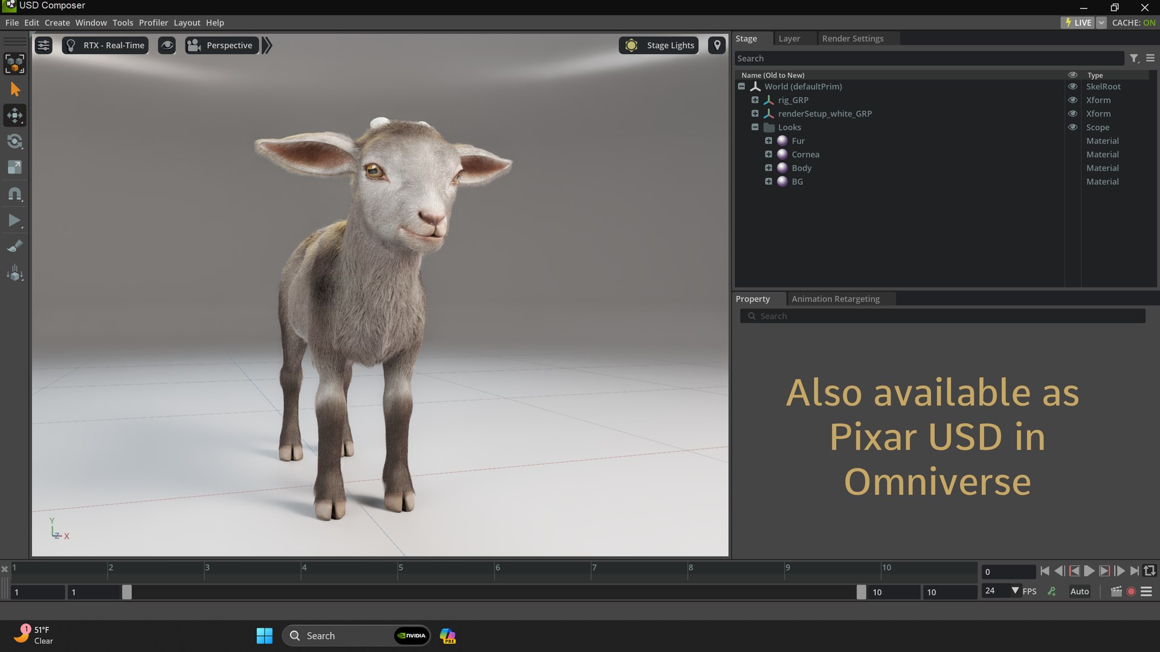Click the green add keyframe key icon
1160x652 pixels.
click(x=1052, y=592)
